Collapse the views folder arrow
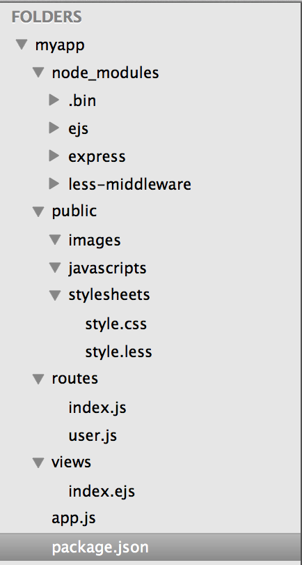Screen dimensions: 302x565 coord(38,462)
